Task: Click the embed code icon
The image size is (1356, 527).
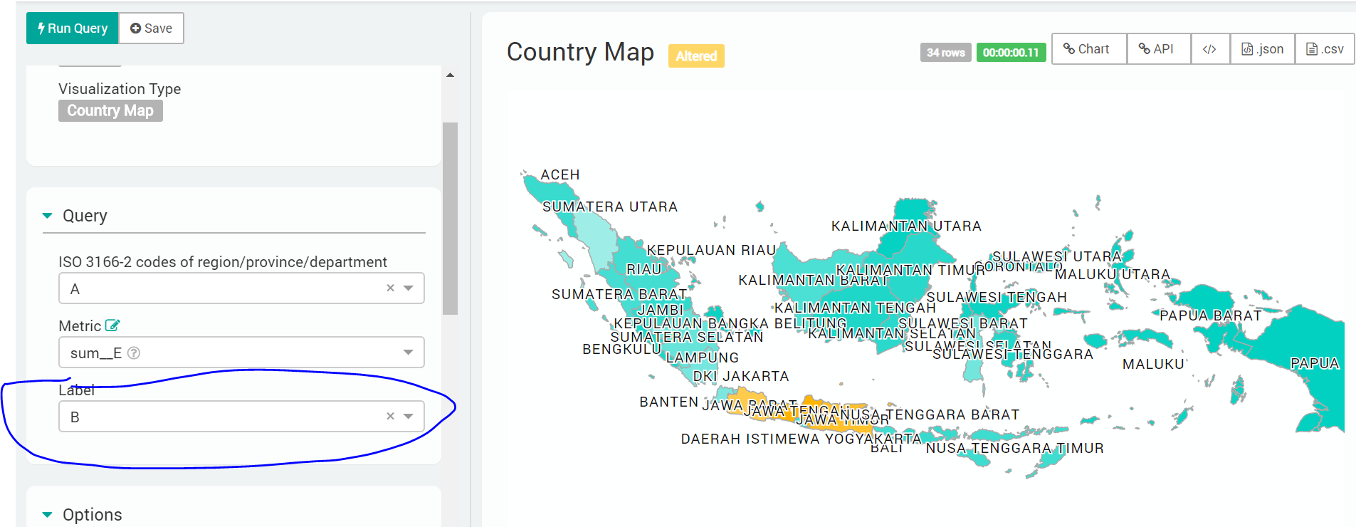Action: pyautogui.click(x=1209, y=49)
